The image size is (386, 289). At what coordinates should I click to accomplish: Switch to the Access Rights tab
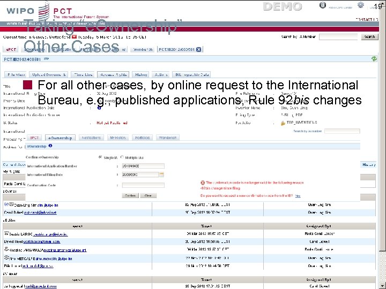(113, 75)
